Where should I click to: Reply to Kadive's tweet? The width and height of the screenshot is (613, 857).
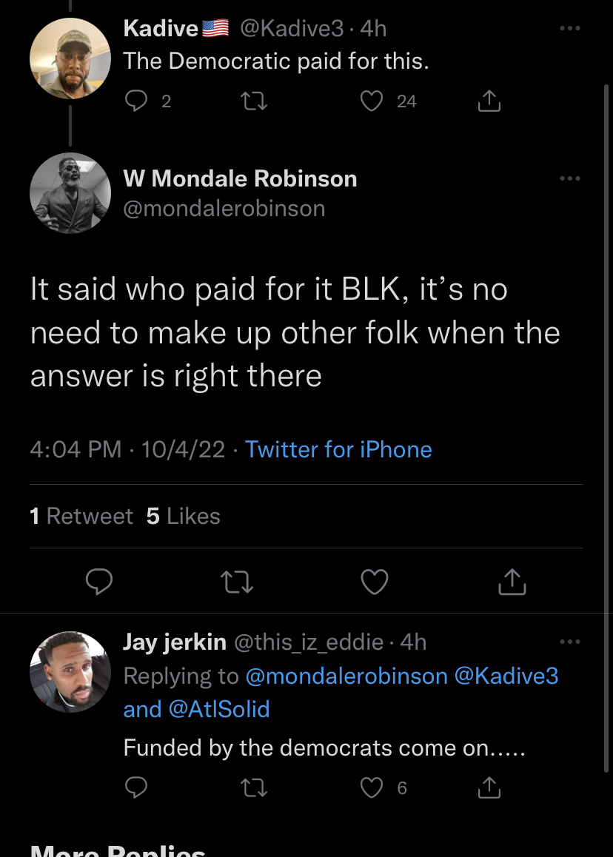click(136, 101)
